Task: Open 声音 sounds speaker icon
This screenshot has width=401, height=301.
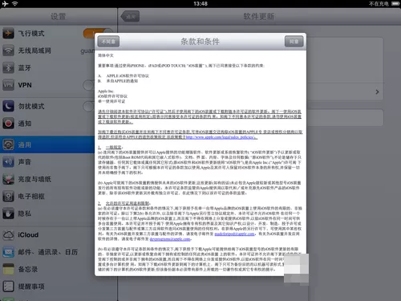Action: tap(8, 162)
